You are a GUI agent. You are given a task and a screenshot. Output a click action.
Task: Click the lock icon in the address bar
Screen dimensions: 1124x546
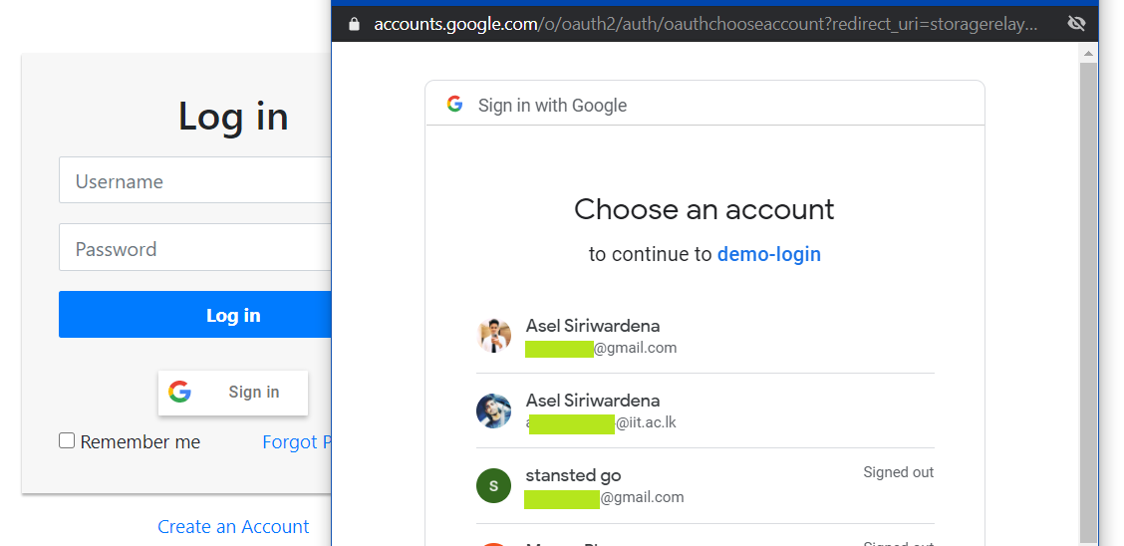point(354,24)
